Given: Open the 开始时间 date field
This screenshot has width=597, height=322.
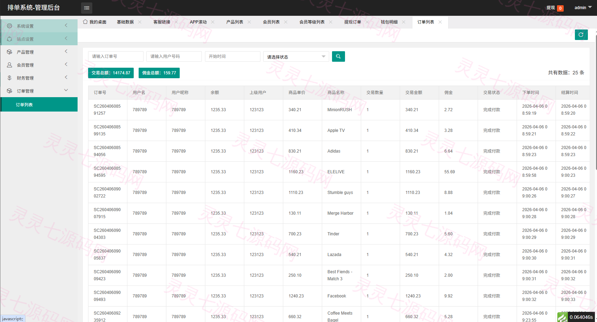Looking at the screenshot, I should coord(233,56).
